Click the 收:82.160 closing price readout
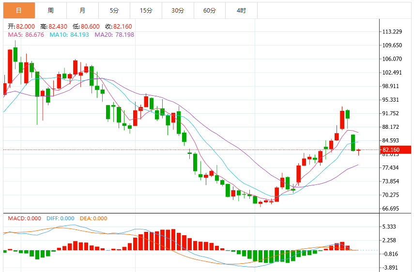The height and width of the screenshot is (272, 414). [x=119, y=27]
